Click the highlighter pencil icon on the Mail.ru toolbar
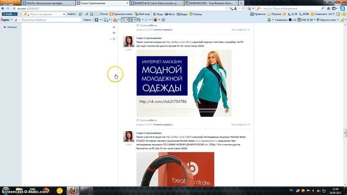Image resolution: width=347 pixels, height=195 pixels. point(87,14)
